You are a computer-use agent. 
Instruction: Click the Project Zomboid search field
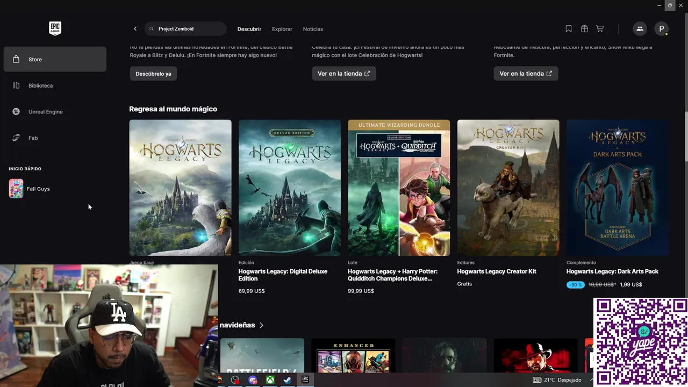(x=185, y=29)
